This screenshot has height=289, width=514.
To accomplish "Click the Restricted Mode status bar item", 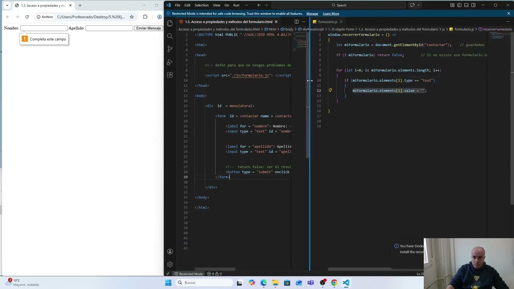I will pos(188,274).
